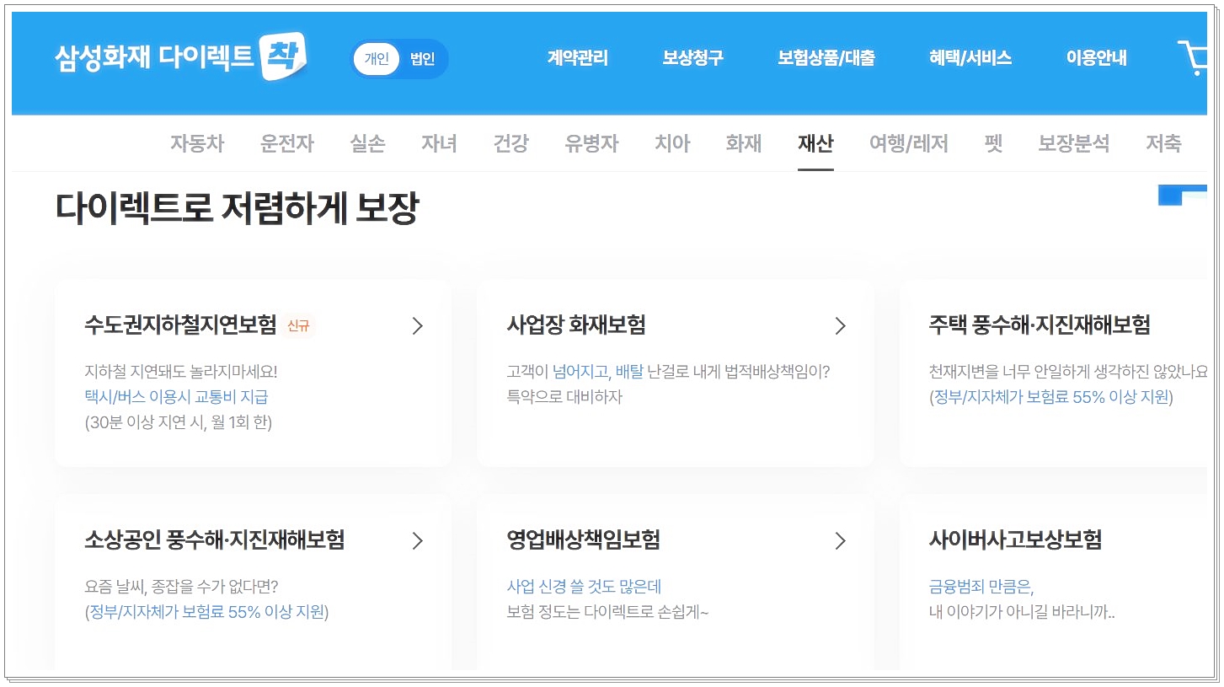This screenshot has width=1224, height=687.
Task: Click text 내 이야기가 아니길 바라니까..
Action: click(1022, 612)
